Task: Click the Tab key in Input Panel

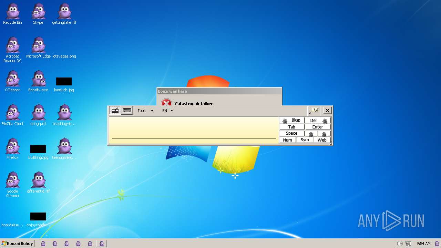Action: pos(292,127)
